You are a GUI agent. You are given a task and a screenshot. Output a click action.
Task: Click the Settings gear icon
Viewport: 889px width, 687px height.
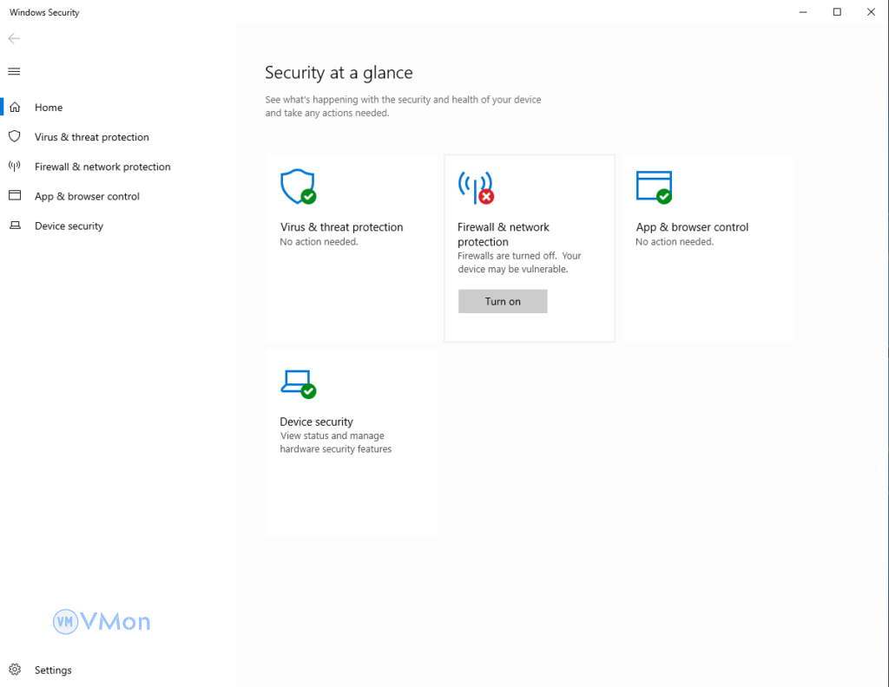14,670
